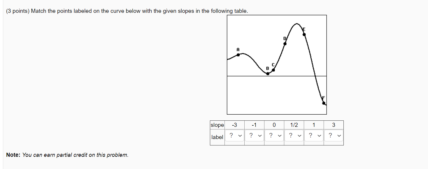Select point A on the curve
428x169 pixels.
pyautogui.click(x=238, y=55)
